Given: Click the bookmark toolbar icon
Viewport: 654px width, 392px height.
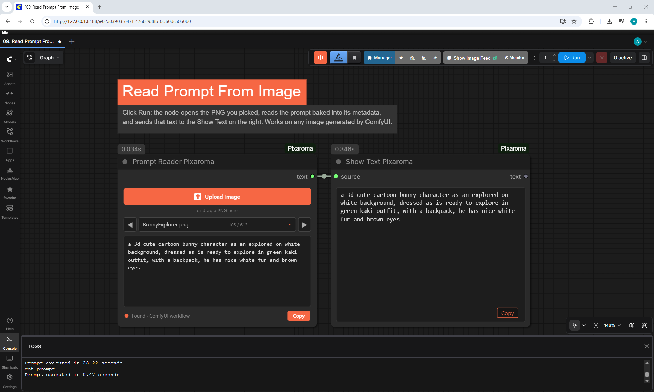Looking at the screenshot, I should tap(354, 58).
